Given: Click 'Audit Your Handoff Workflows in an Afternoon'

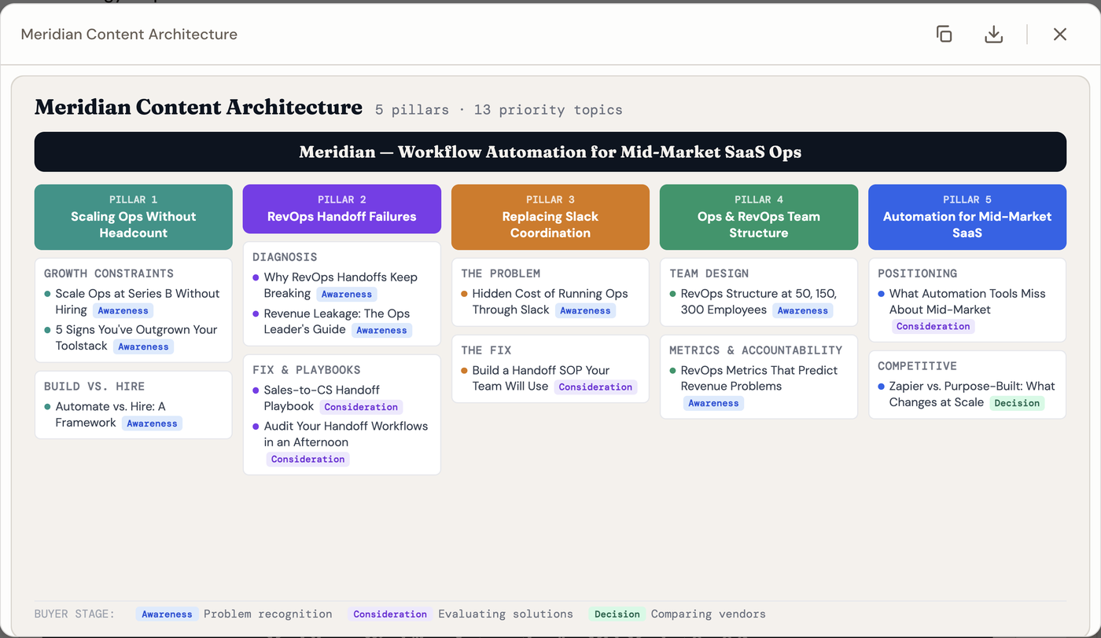Looking at the screenshot, I should [x=345, y=434].
